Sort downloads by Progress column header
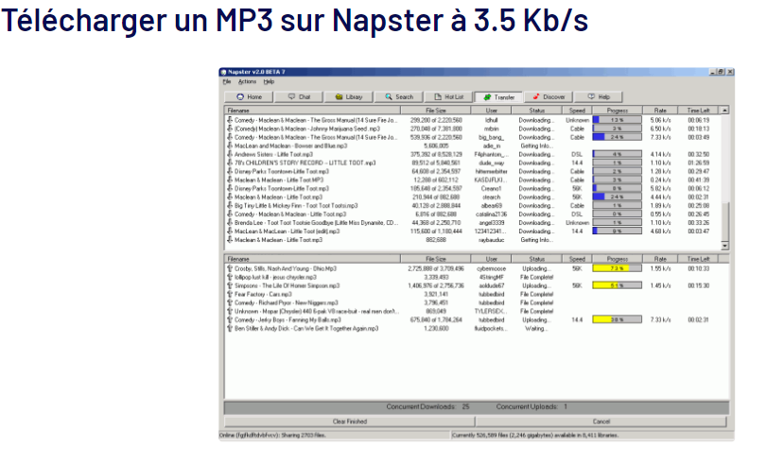Image resolution: width=784 pixels, height=463 pixels. pyautogui.click(x=618, y=111)
